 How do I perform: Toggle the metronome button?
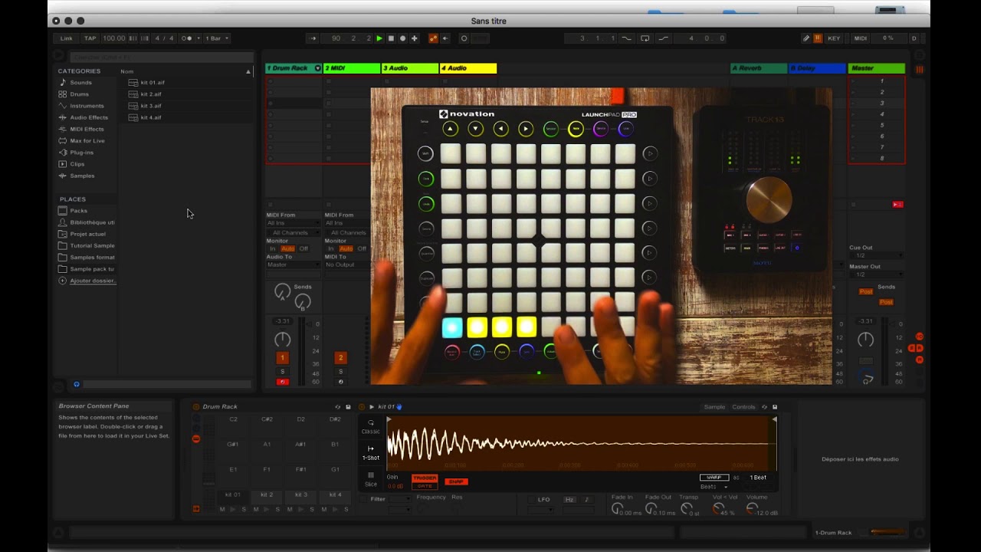(x=186, y=38)
